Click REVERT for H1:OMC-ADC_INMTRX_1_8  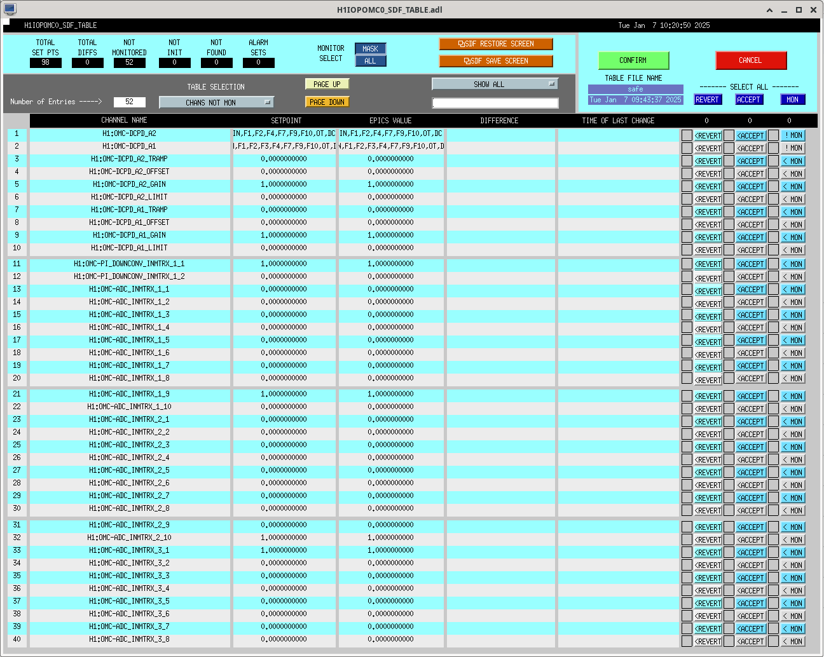pos(708,380)
